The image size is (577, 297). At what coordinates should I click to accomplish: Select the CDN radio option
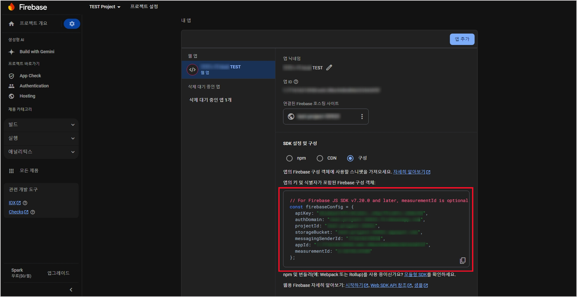coord(320,158)
